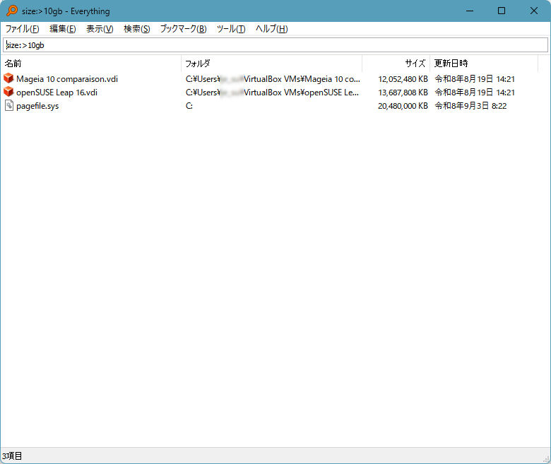
Task: Open the 検索(S) menu
Action: (137, 29)
